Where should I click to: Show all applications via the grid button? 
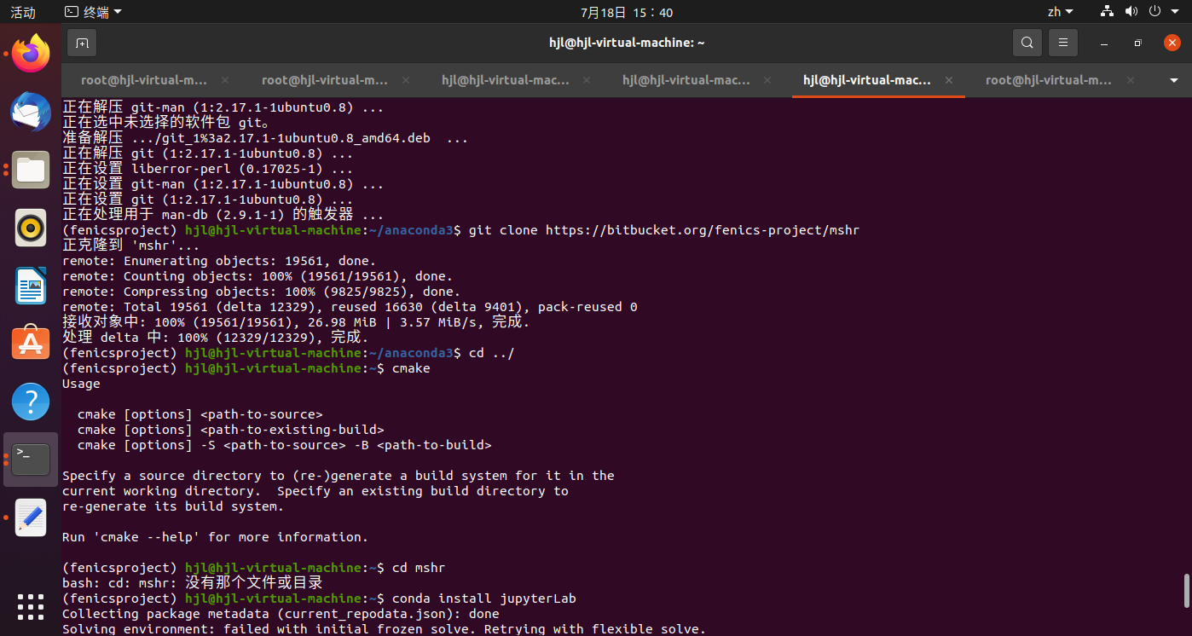coord(30,607)
